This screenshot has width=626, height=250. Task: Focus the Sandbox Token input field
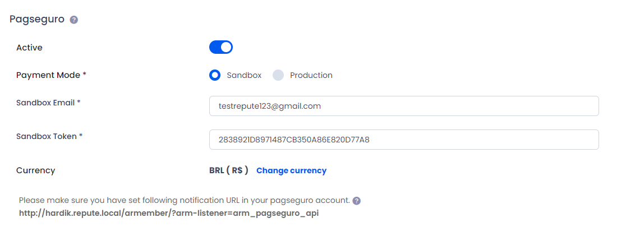pos(404,140)
